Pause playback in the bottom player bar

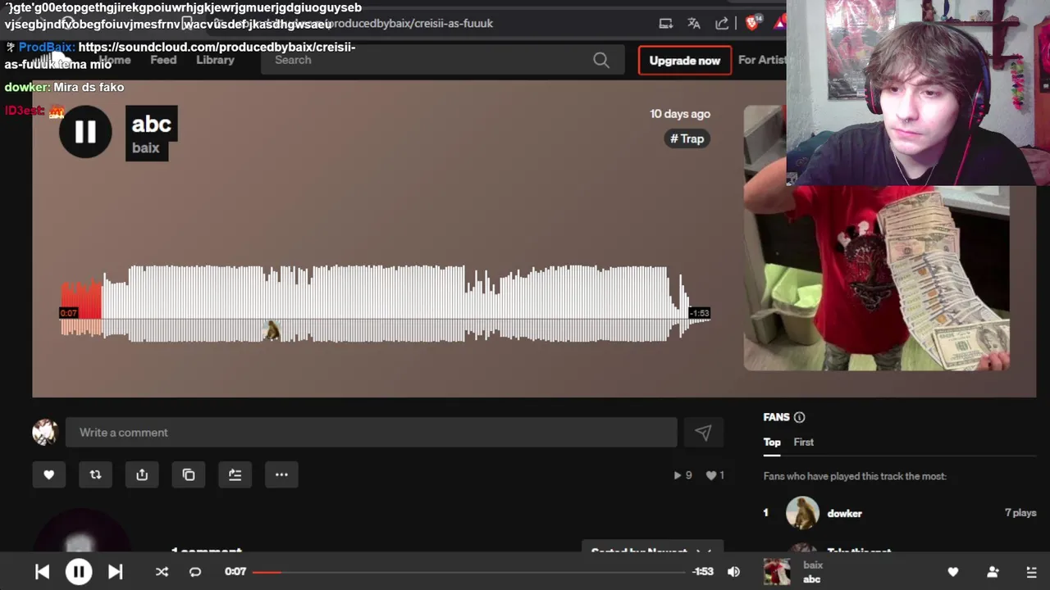pos(79,572)
